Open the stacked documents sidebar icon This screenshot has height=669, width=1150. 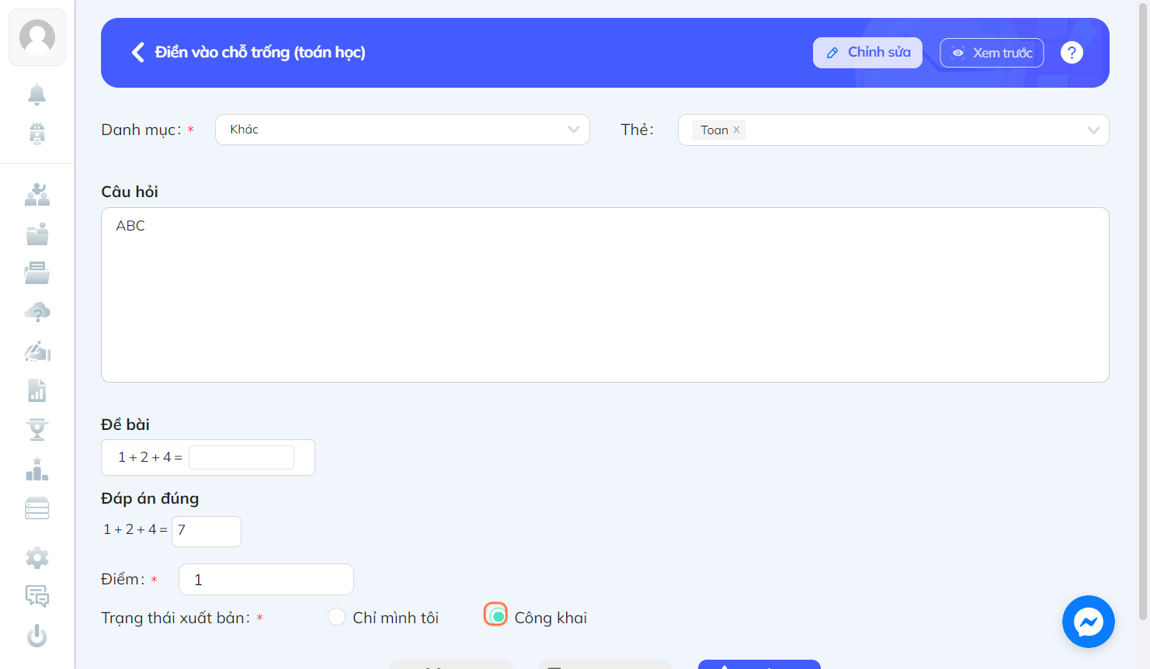[x=37, y=272]
